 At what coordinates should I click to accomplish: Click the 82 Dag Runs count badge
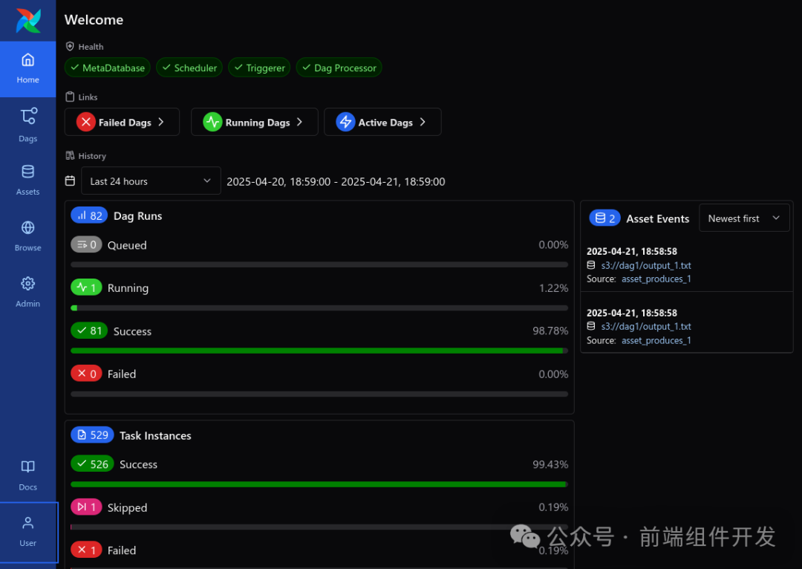89,215
